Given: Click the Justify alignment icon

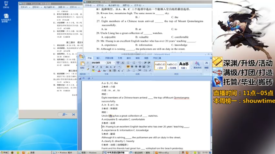Looking at the screenshot, I should tap(140, 67).
